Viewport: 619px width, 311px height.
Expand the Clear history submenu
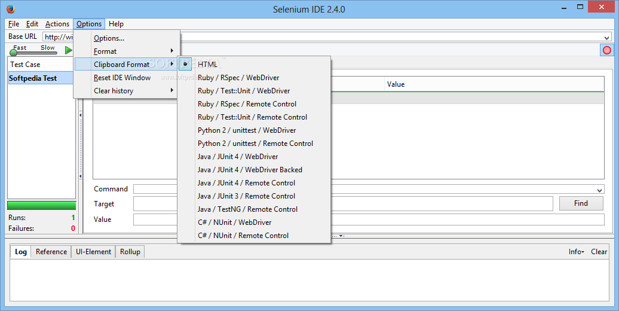pos(126,90)
